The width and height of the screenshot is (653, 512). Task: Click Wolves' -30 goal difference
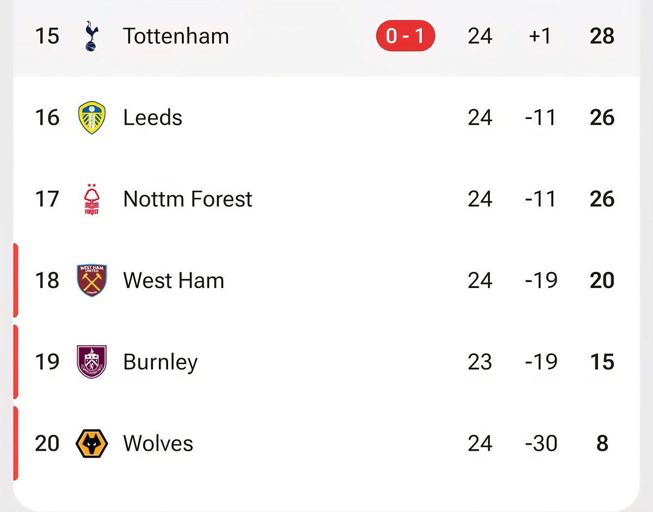pyautogui.click(x=541, y=444)
